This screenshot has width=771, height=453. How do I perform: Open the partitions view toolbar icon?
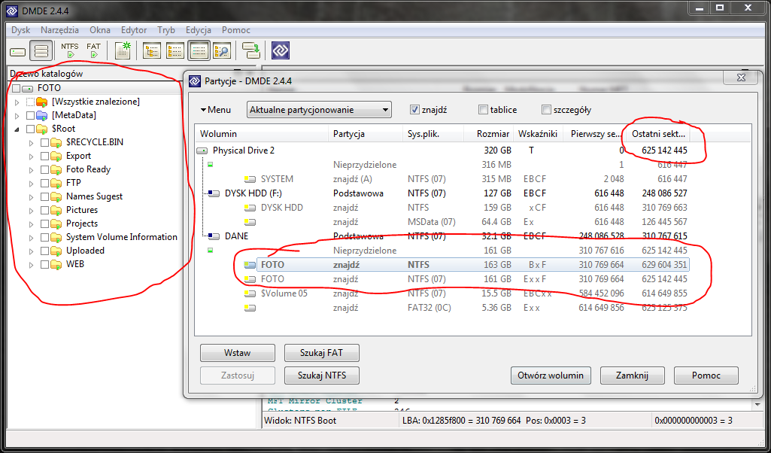pyautogui.click(x=41, y=51)
